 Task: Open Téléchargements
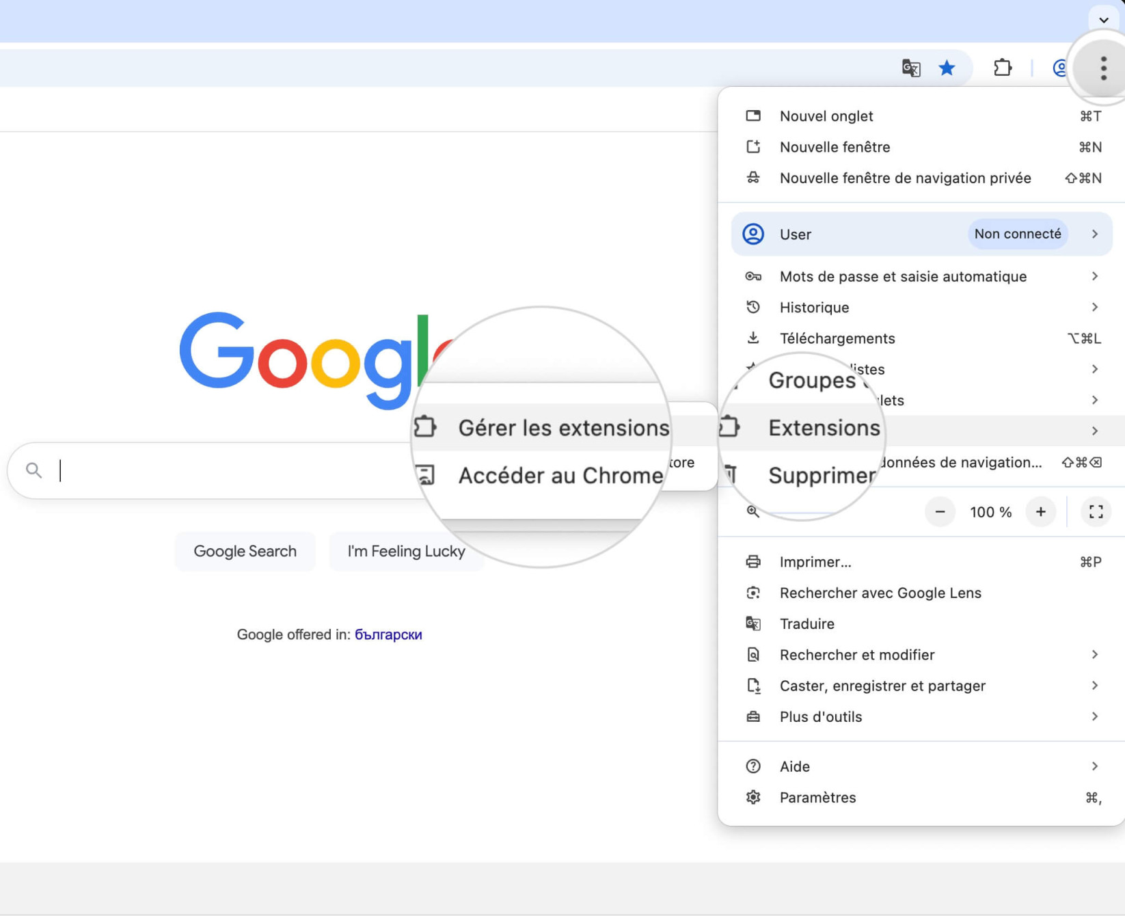(921, 338)
